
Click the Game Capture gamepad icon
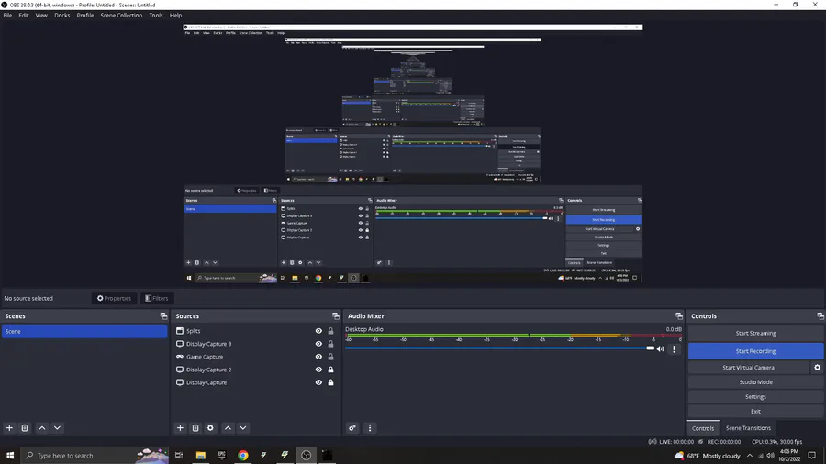180,357
